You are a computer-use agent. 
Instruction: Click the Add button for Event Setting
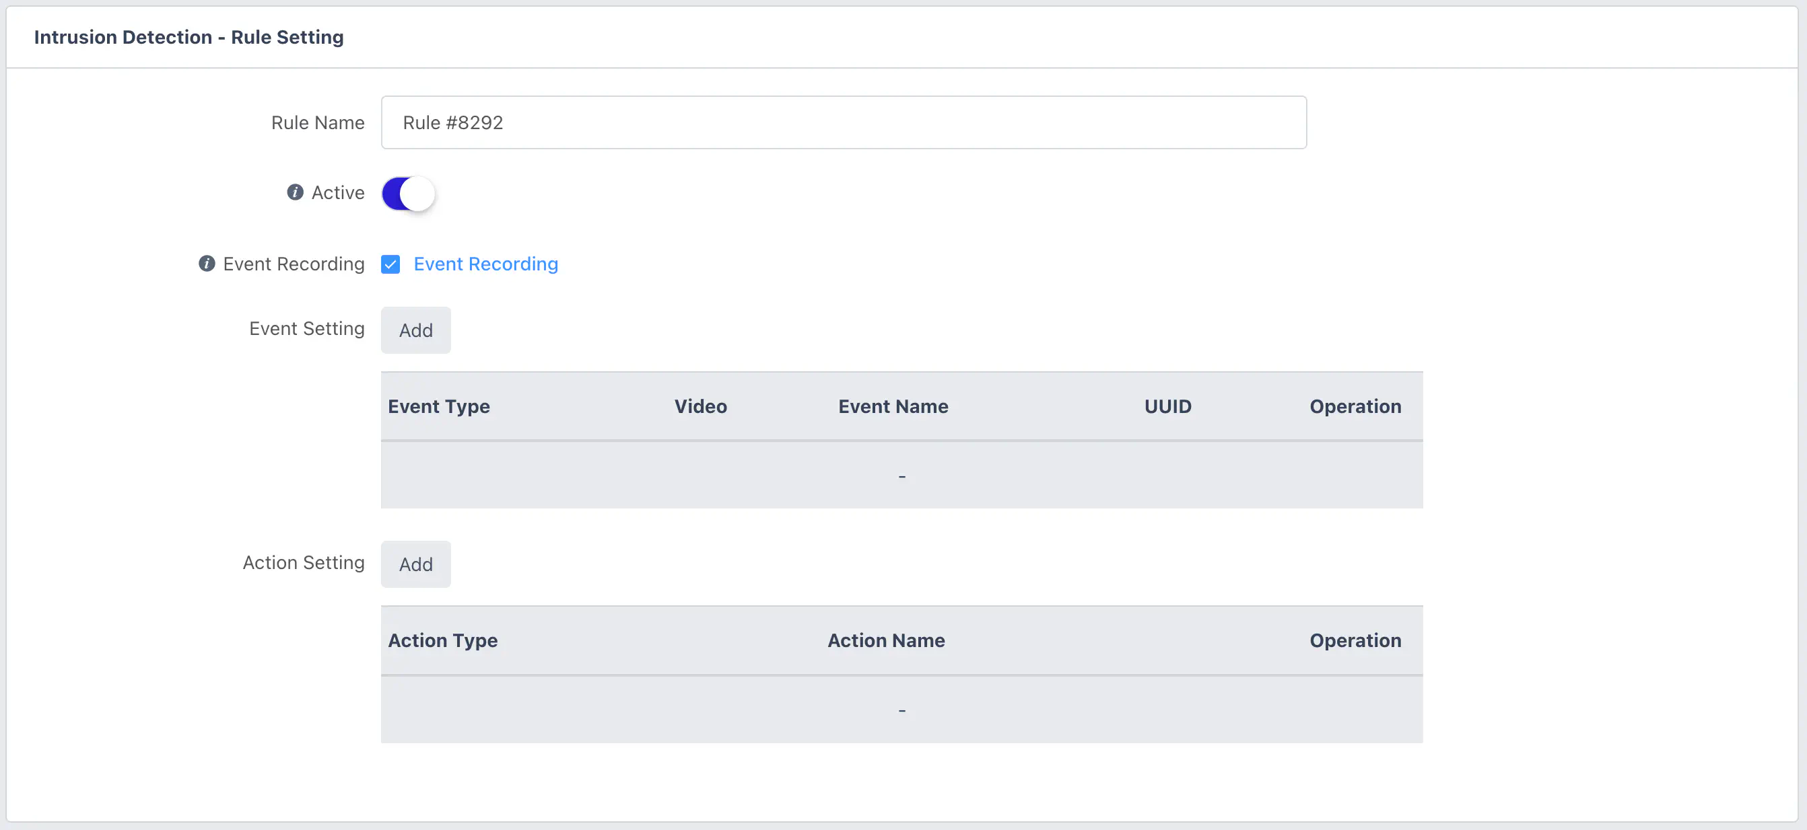point(416,330)
